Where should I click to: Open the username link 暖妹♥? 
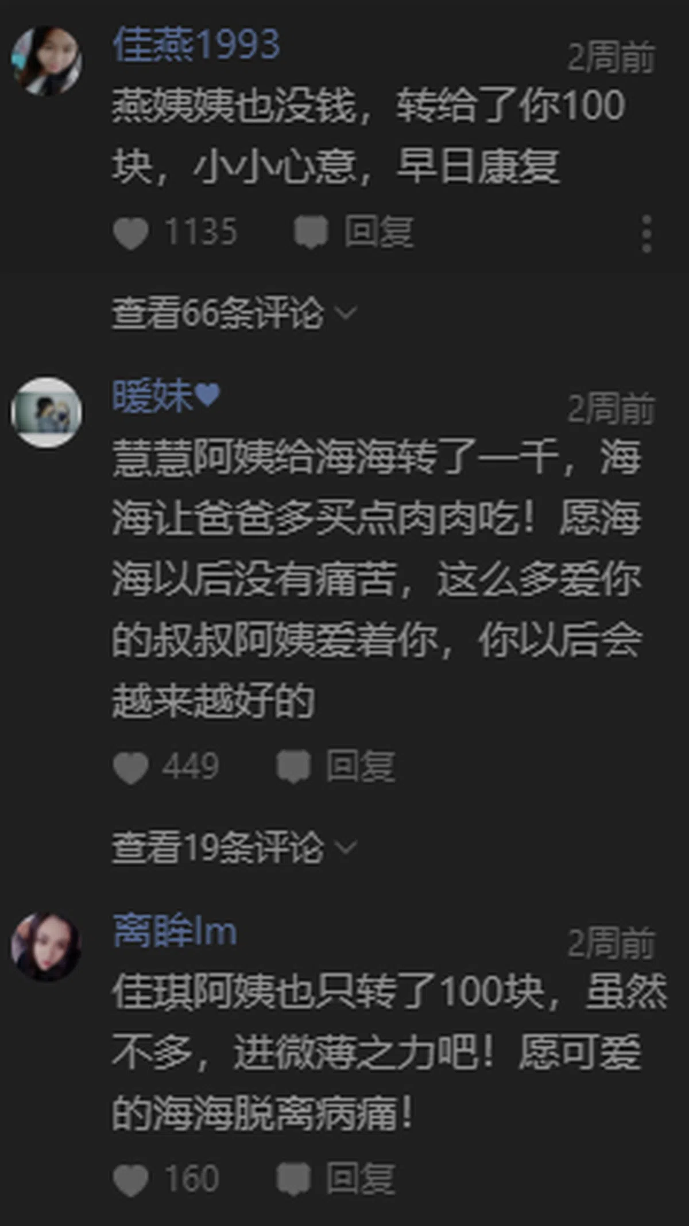point(166,396)
